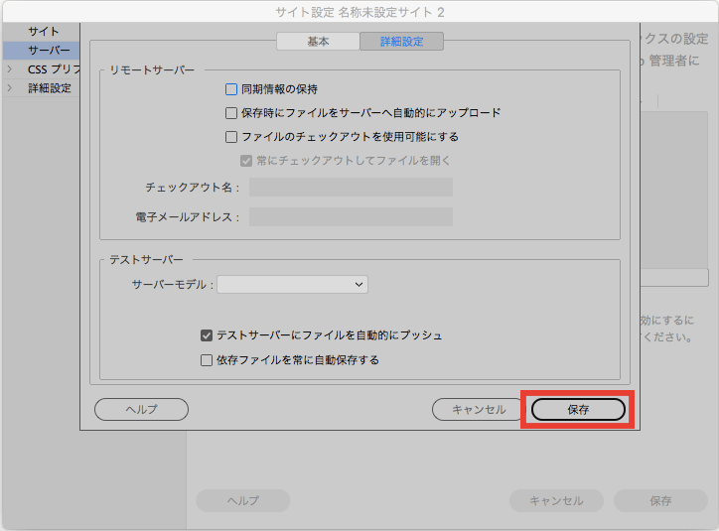Click キャンセル in the server dialog
The width and height of the screenshot is (719, 531).
pos(479,409)
